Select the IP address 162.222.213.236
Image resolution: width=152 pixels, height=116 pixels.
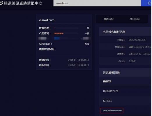(137, 40)
